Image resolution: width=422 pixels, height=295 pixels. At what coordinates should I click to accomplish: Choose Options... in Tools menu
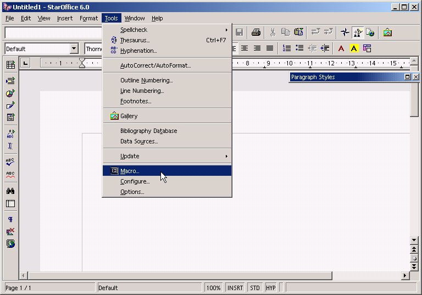tap(167, 192)
